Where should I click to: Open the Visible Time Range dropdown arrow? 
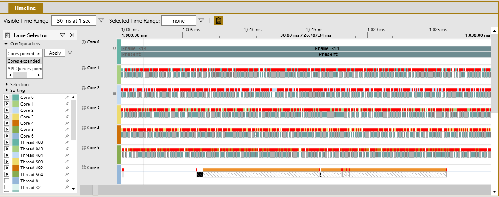pos(101,20)
